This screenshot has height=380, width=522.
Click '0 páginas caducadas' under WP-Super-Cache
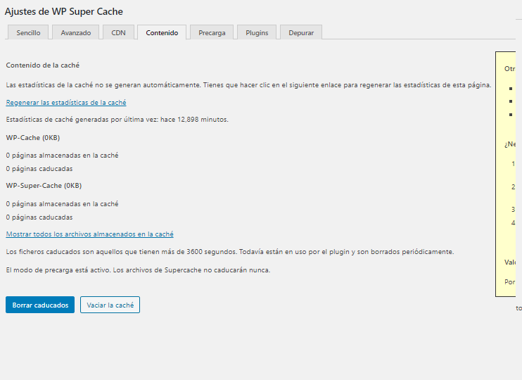(39, 217)
